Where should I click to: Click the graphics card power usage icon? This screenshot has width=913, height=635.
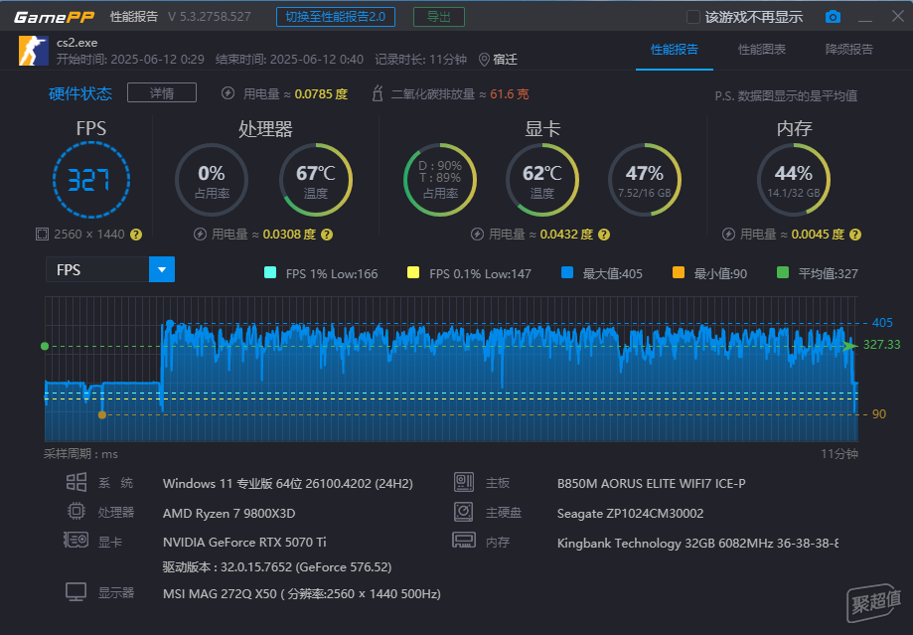click(478, 235)
